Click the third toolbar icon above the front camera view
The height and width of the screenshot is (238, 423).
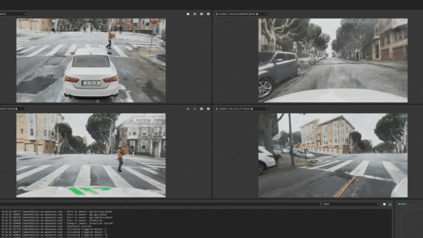[201, 14]
